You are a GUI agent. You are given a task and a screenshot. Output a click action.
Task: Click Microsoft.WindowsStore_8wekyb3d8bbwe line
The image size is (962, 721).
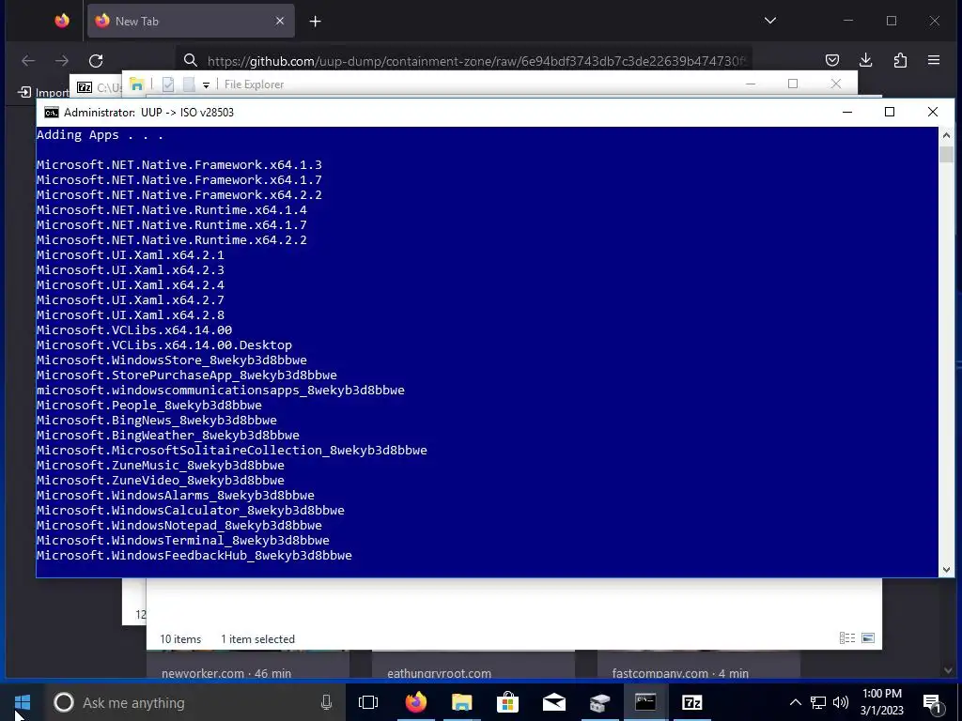click(x=172, y=360)
